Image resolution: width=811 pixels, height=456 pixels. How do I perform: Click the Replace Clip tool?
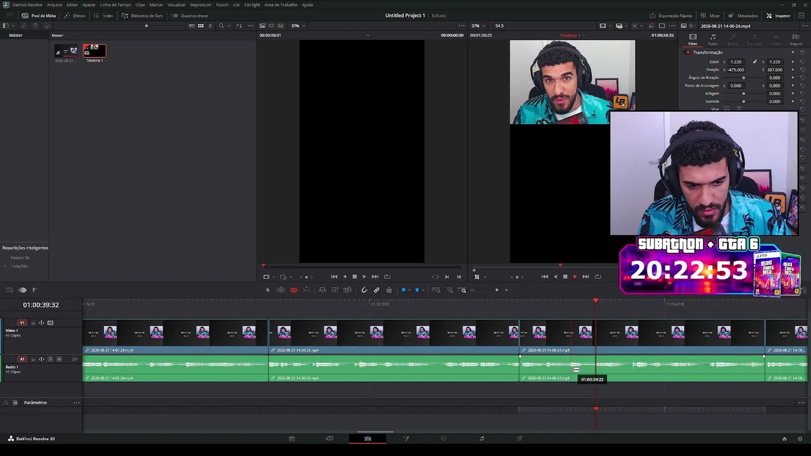pyautogui.click(x=347, y=290)
